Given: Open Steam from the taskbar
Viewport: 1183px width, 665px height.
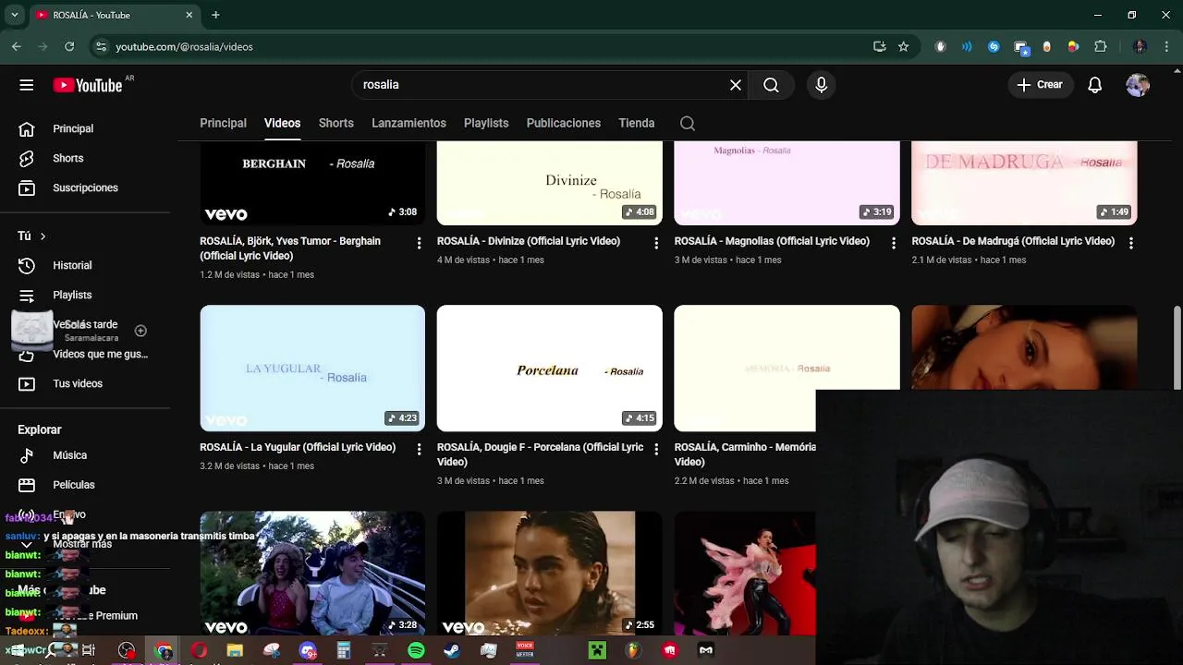Looking at the screenshot, I should (x=452, y=650).
